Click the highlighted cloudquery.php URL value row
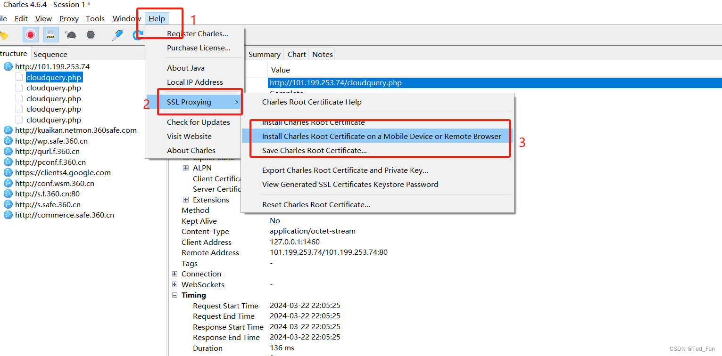The width and height of the screenshot is (722, 356). tap(495, 82)
